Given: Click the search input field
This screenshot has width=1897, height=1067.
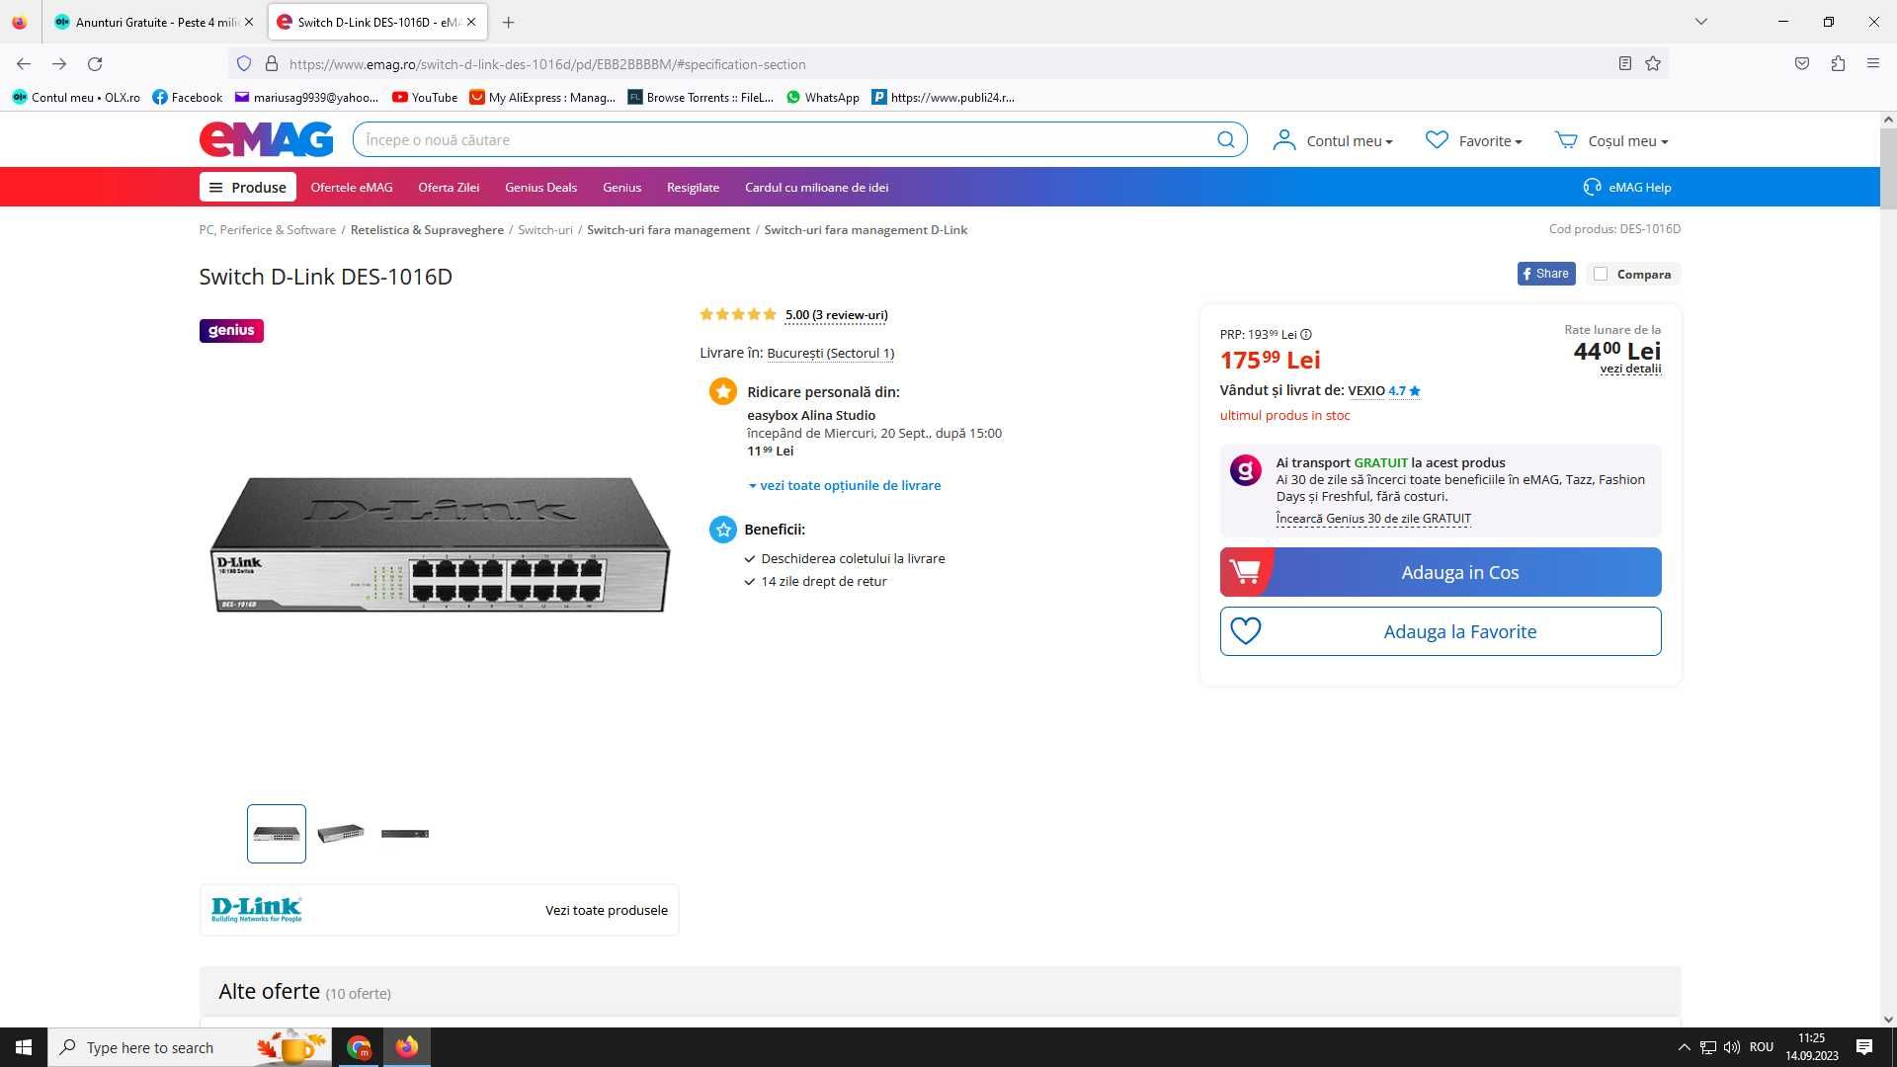Looking at the screenshot, I should point(798,139).
